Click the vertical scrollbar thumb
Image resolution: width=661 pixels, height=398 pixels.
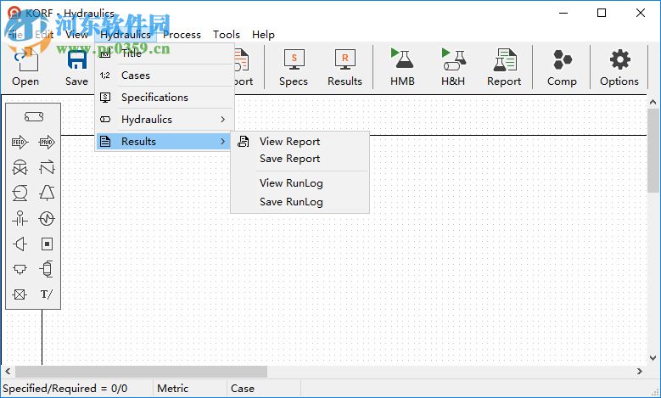click(653, 150)
